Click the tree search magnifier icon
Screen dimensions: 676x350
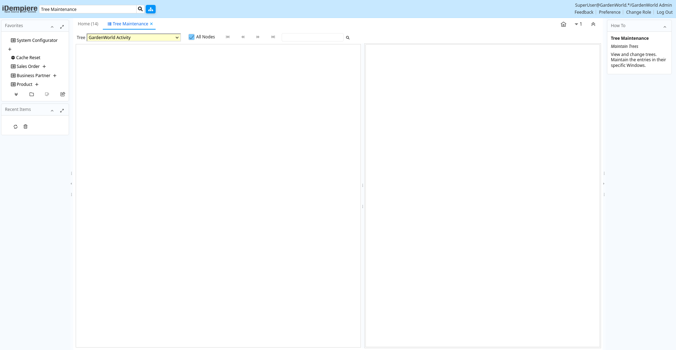pos(348,38)
